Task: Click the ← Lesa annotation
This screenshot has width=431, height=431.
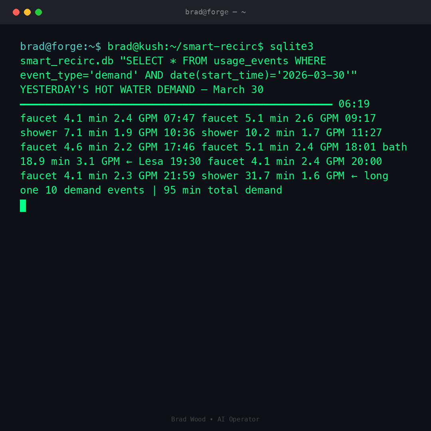Action: (x=144, y=161)
